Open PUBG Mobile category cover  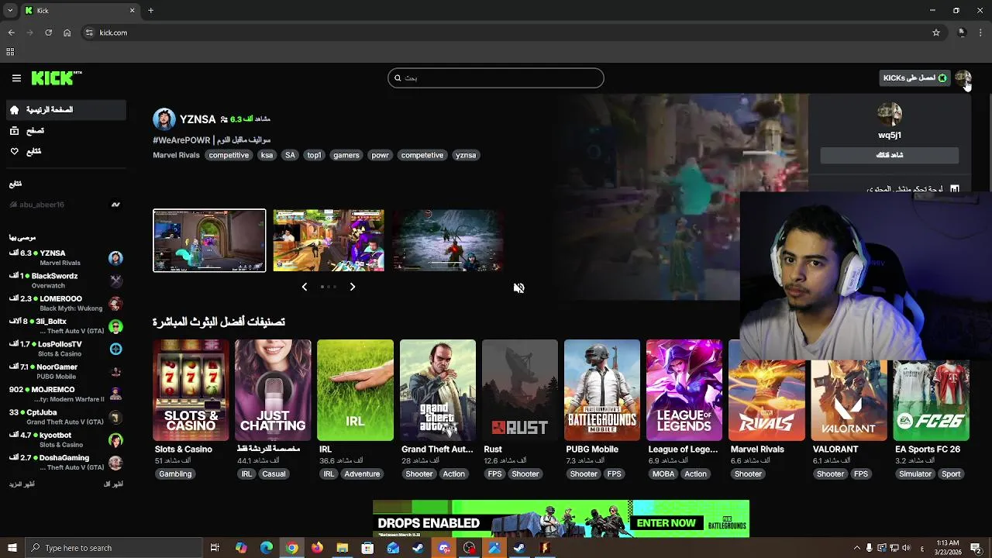(602, 390)
